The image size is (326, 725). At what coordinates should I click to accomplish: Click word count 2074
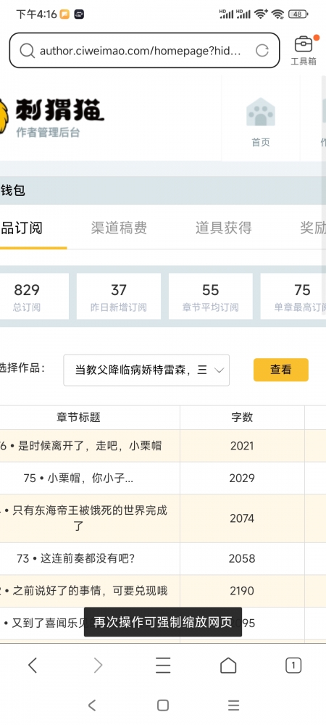(x=242, y=518)
